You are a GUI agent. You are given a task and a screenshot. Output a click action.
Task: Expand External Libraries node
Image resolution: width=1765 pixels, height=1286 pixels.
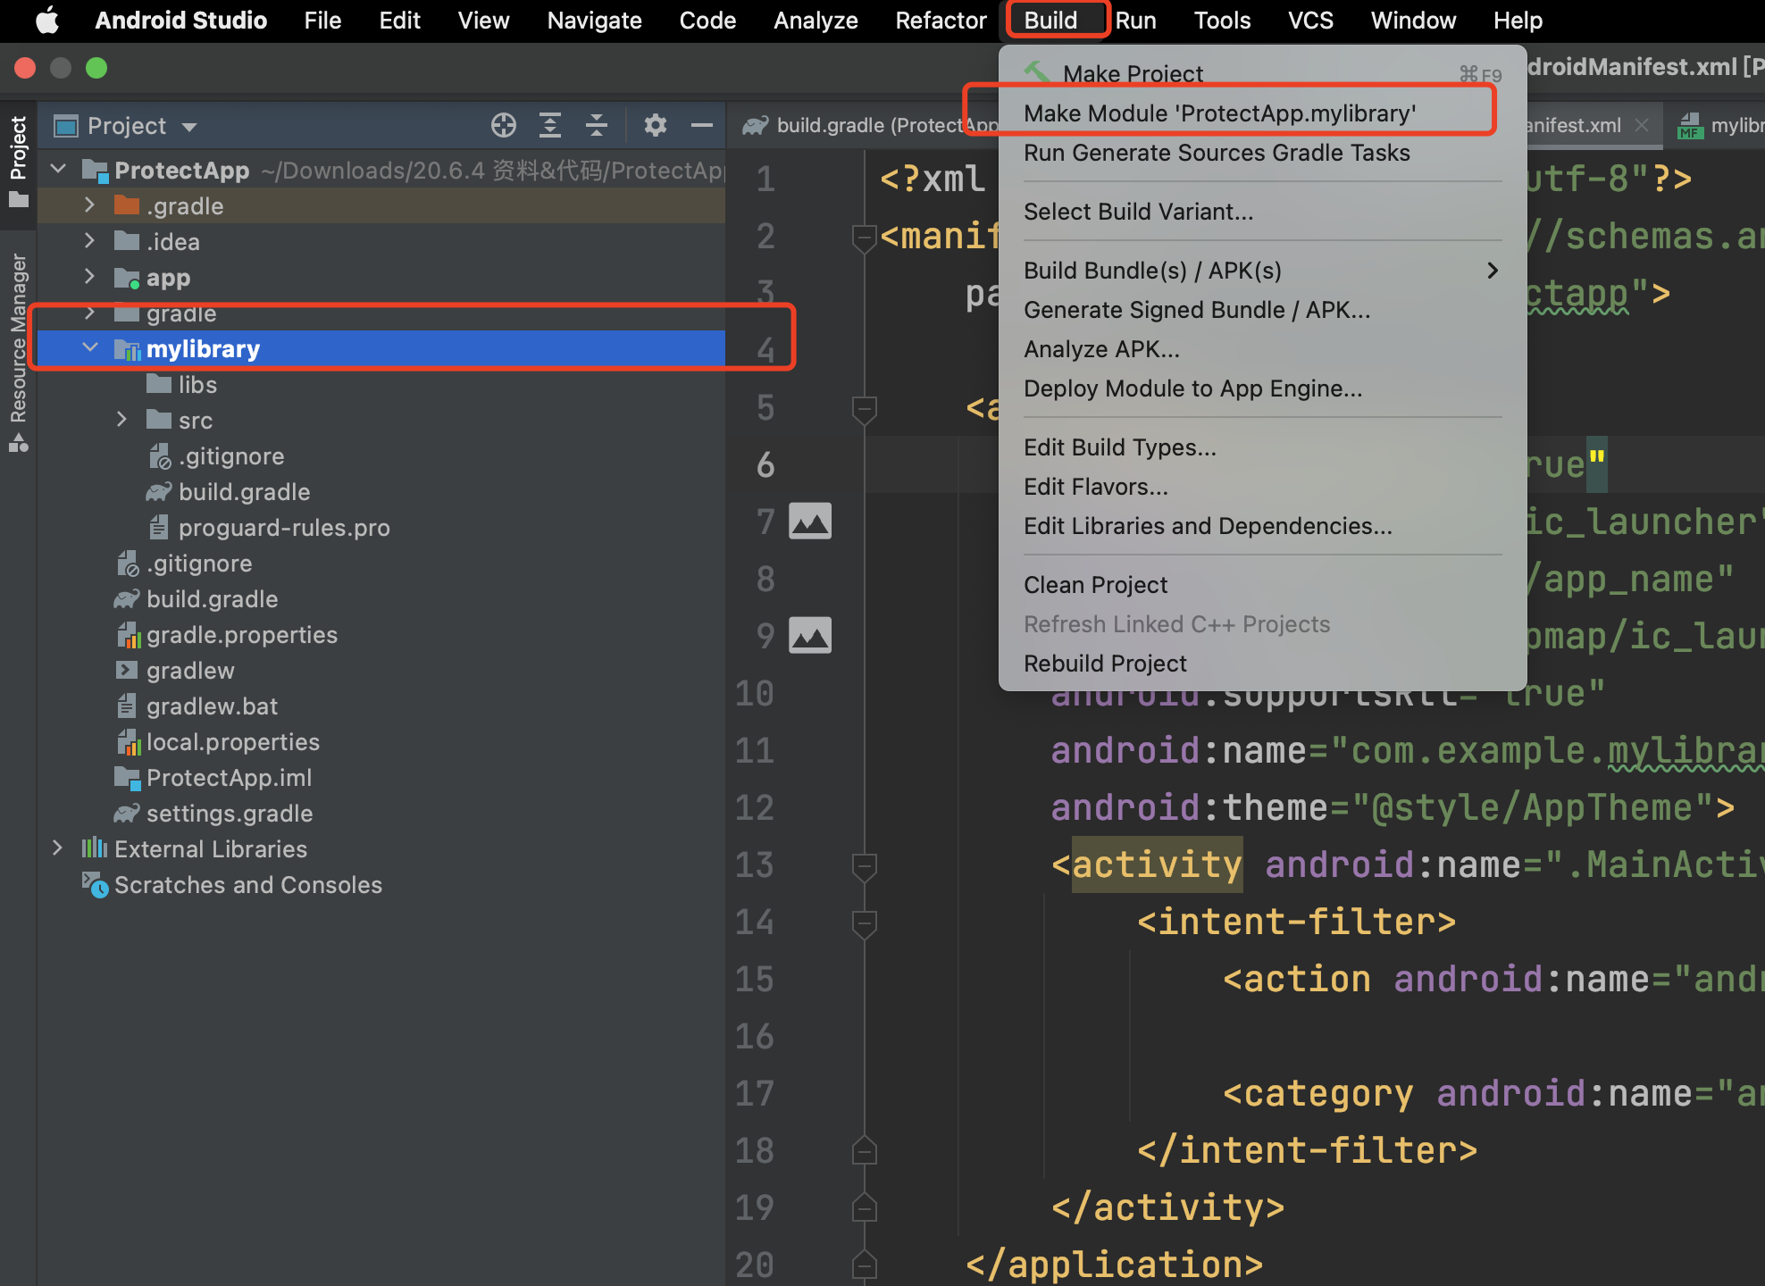click(57, 848)
